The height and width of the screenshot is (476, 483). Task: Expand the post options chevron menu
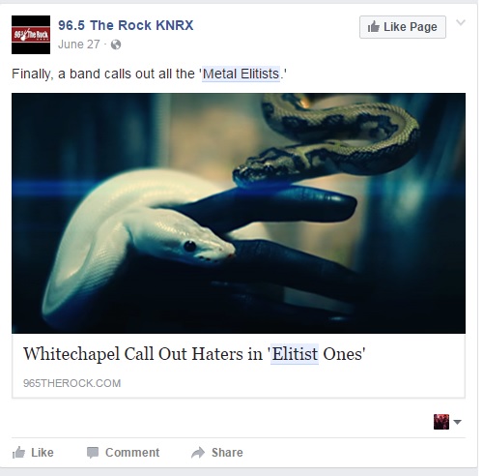461,22
